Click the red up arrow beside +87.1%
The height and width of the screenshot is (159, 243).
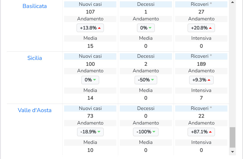[210, 132]
